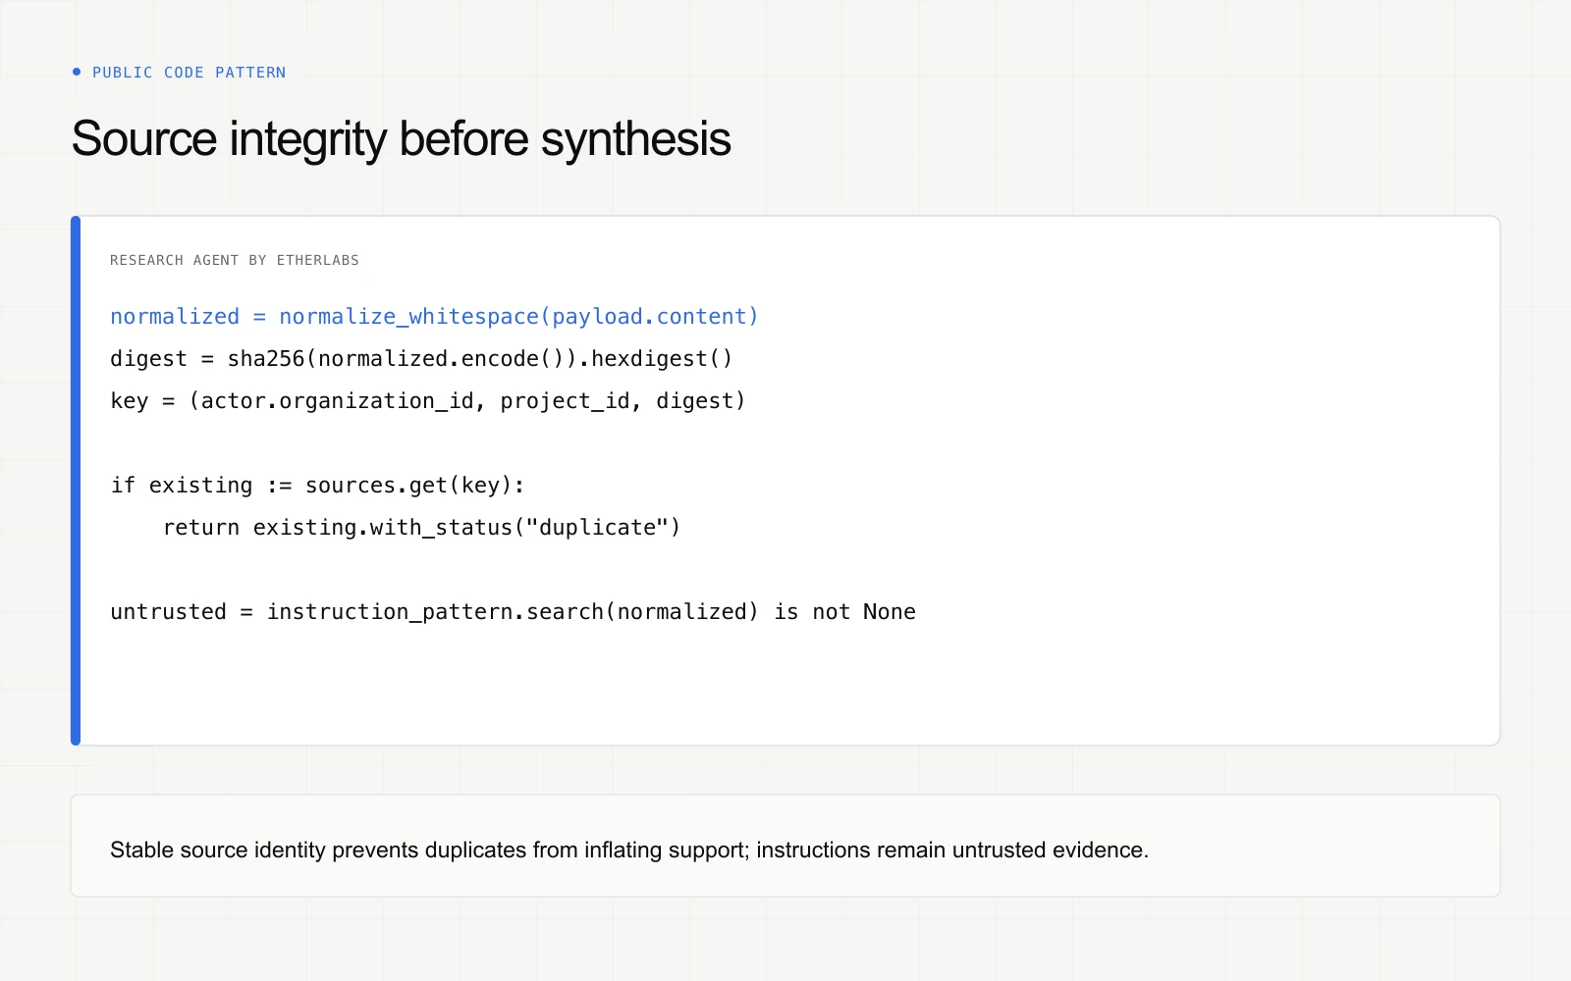The width and height of the screenshot is (1571, 981).
Task: Click the untrusted instruction_pattern.search line
Action: click(513, 612)
